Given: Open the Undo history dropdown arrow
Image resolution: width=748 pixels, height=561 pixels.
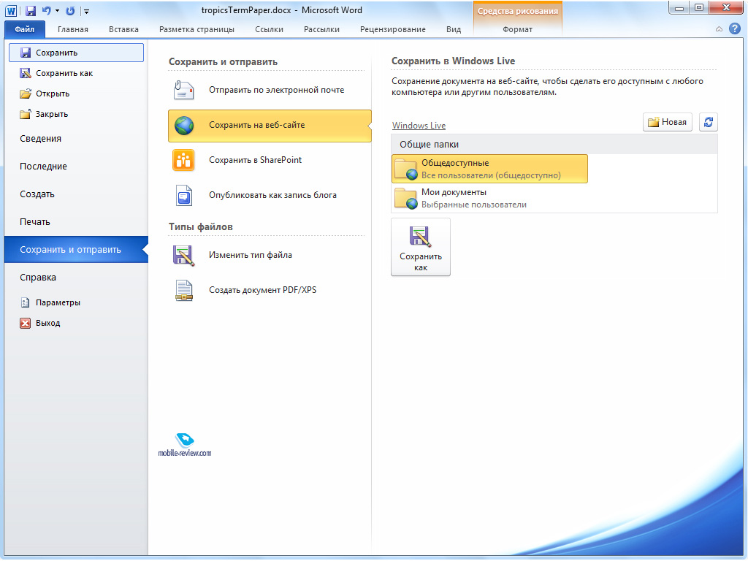Looking at the screenshot, I should coord(57,11).
